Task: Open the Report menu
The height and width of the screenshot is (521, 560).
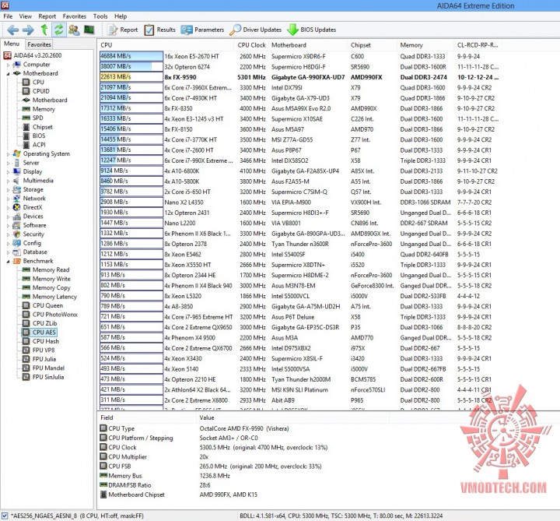Action: click(47, 16)
